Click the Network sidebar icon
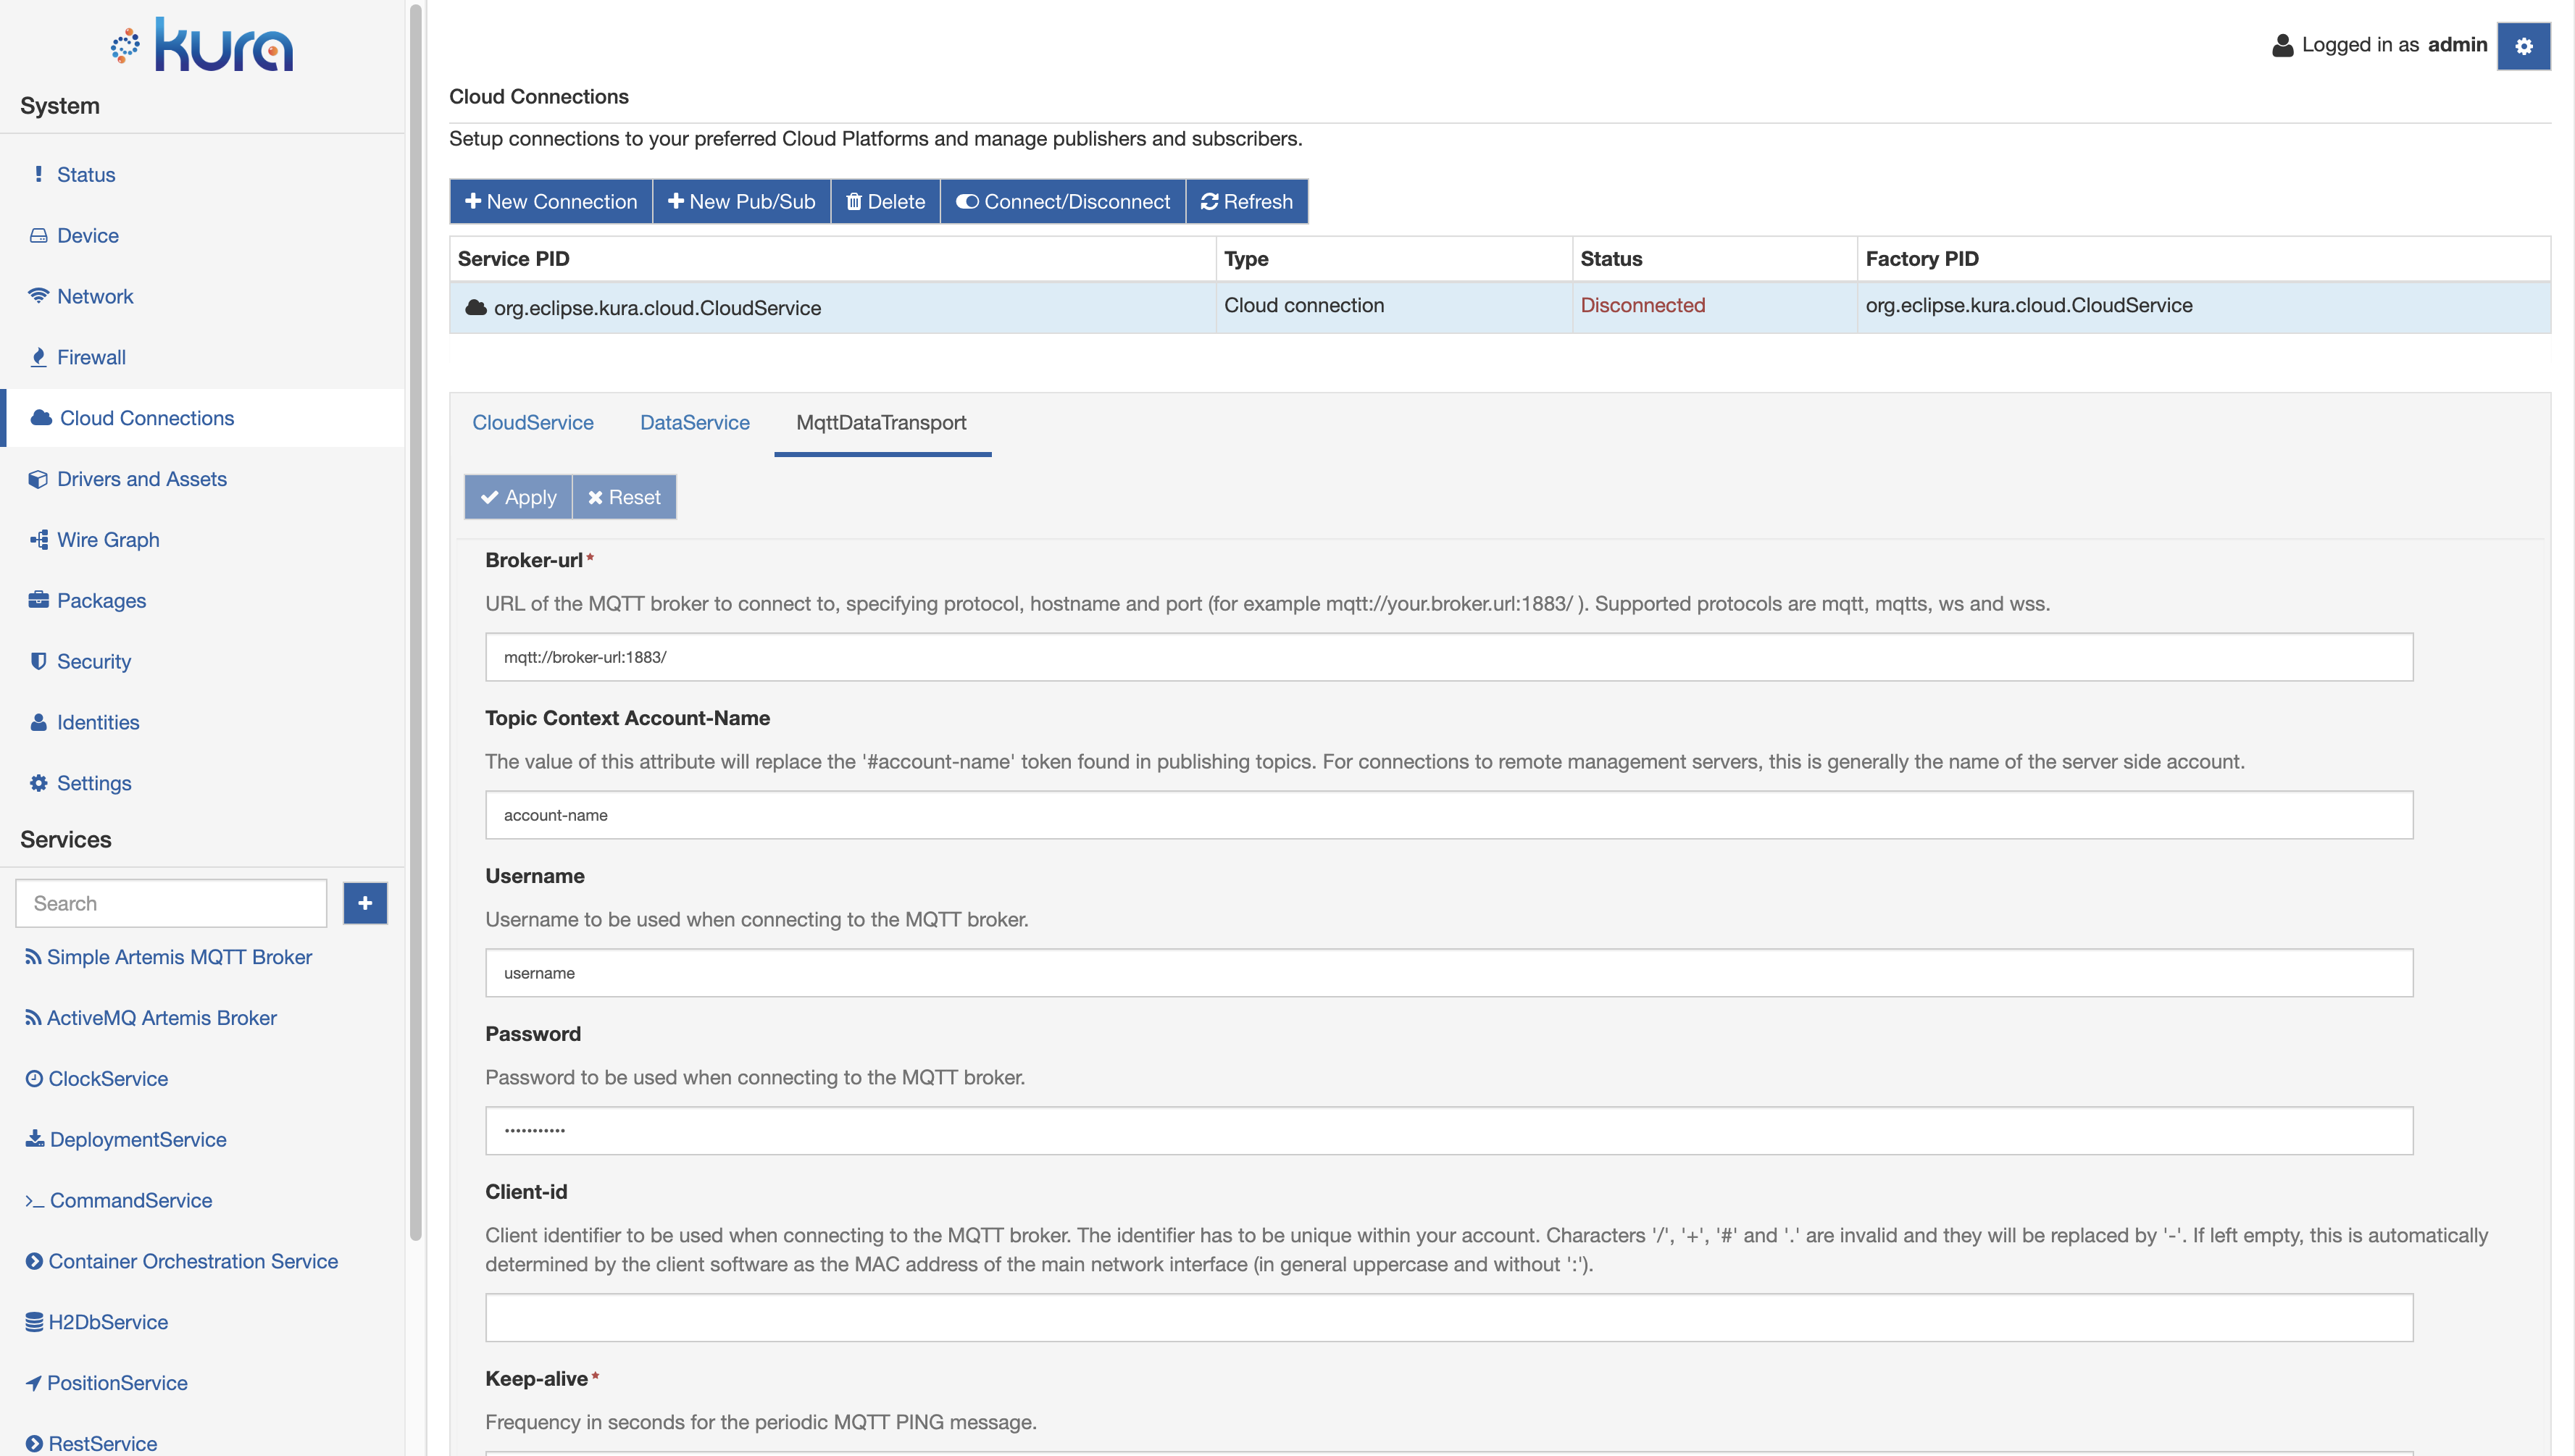2575x1456 pixels. coord(39,296)
